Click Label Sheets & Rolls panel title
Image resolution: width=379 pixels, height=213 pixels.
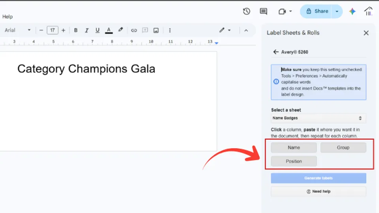click(293, 33)
